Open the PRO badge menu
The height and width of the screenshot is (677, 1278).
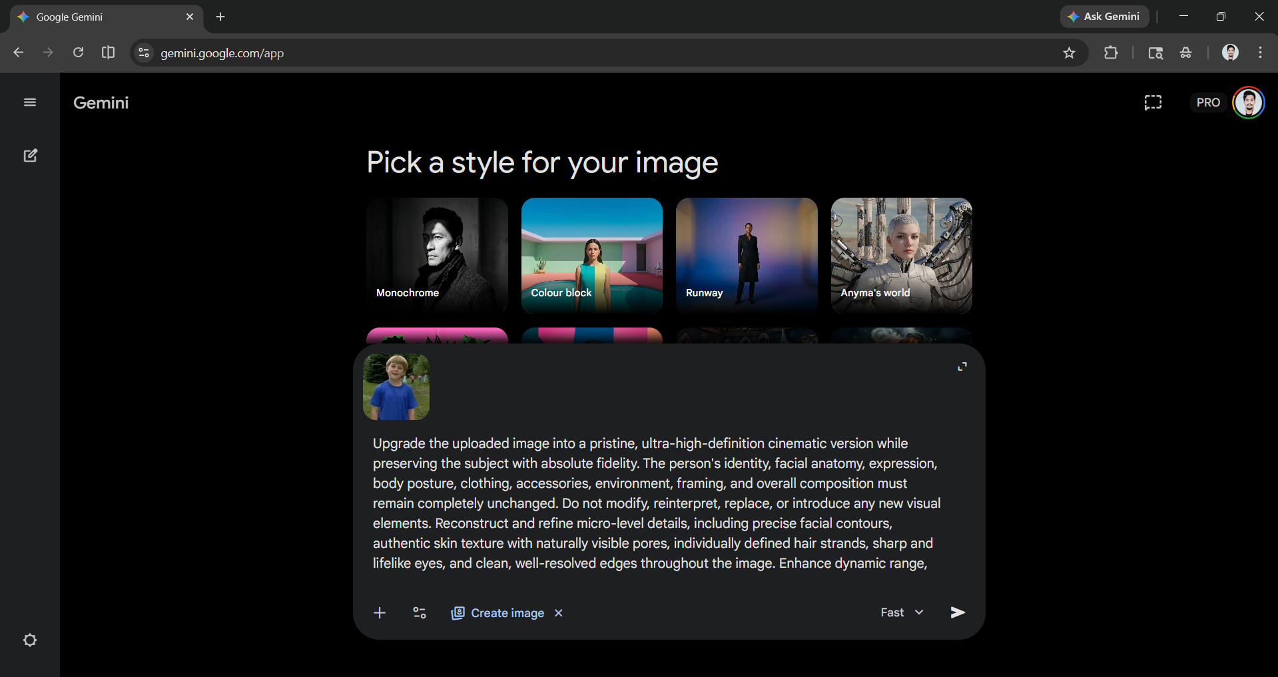1208,102
